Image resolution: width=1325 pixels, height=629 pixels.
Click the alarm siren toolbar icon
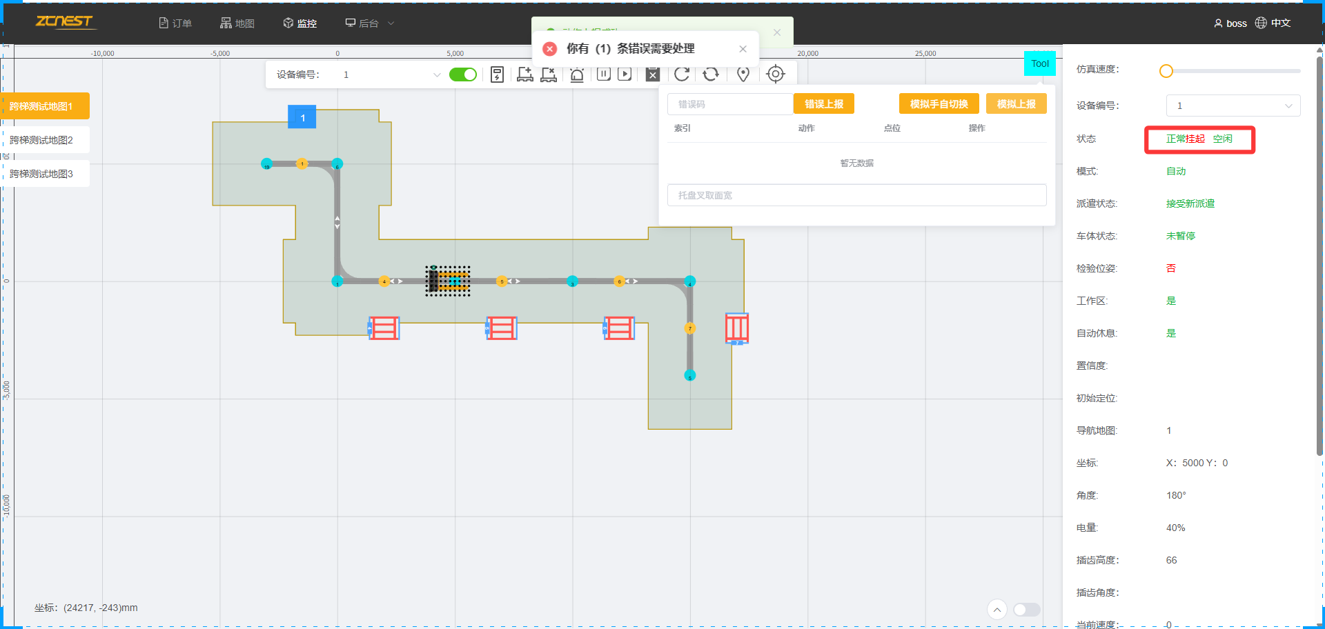coord(577,74)
